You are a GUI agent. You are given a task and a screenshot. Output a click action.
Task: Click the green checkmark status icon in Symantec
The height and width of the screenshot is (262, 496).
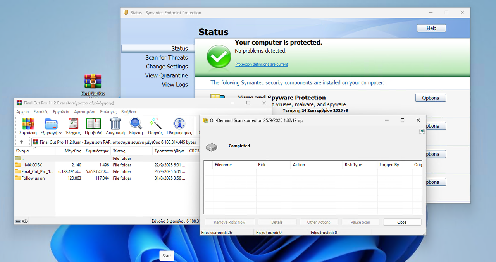[219, 57]
